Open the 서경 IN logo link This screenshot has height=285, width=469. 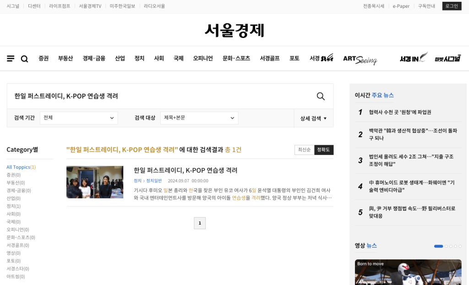tap(414, 57)
